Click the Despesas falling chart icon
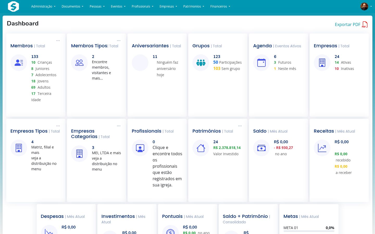The width and height of the screenshot is (375, 234). click(49, 231)
